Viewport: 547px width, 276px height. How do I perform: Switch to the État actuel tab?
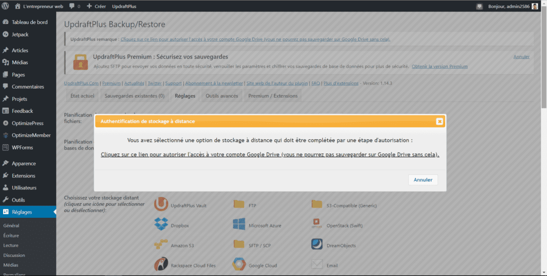83,96
